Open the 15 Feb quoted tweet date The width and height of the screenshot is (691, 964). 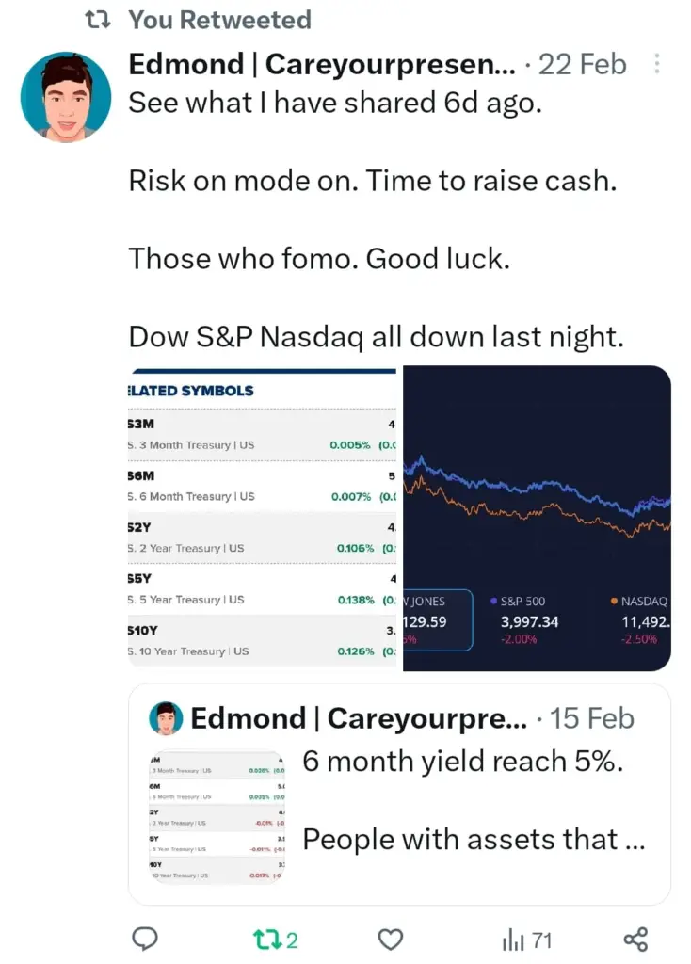pyautogui.click(x=591, y=718)
